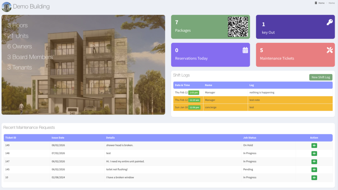Select the Reservations Today card

(205, 55)
